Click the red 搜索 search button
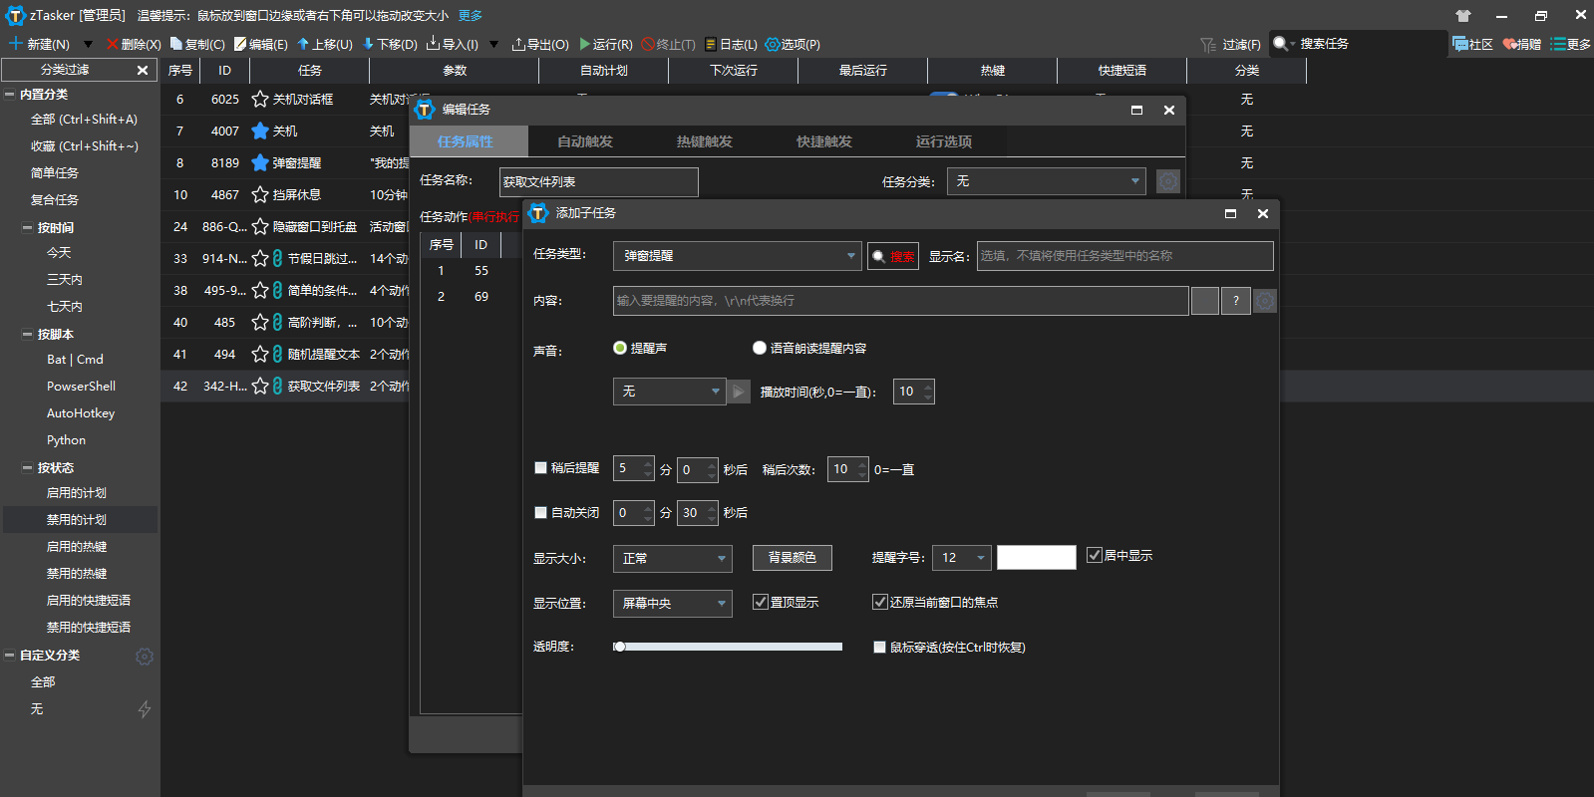Image resolution: width=1594 pixels, height=797 pixels. 893,256
